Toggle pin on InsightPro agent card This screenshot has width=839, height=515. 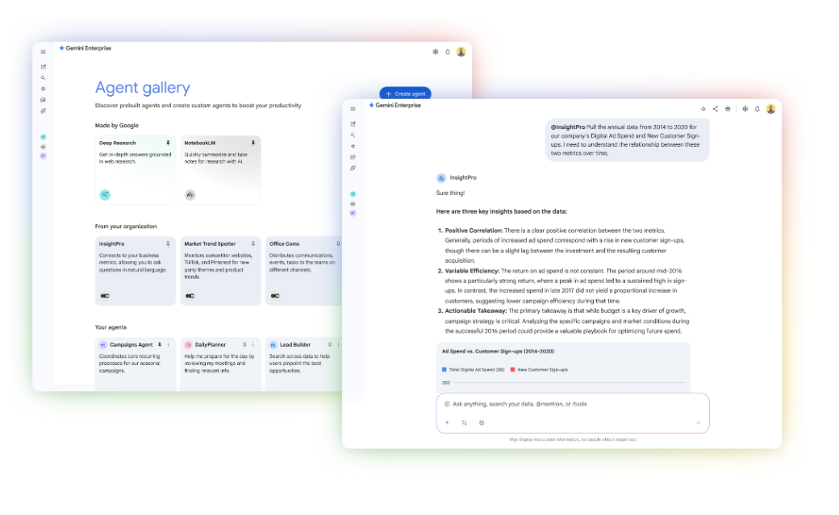coord(168,243)
